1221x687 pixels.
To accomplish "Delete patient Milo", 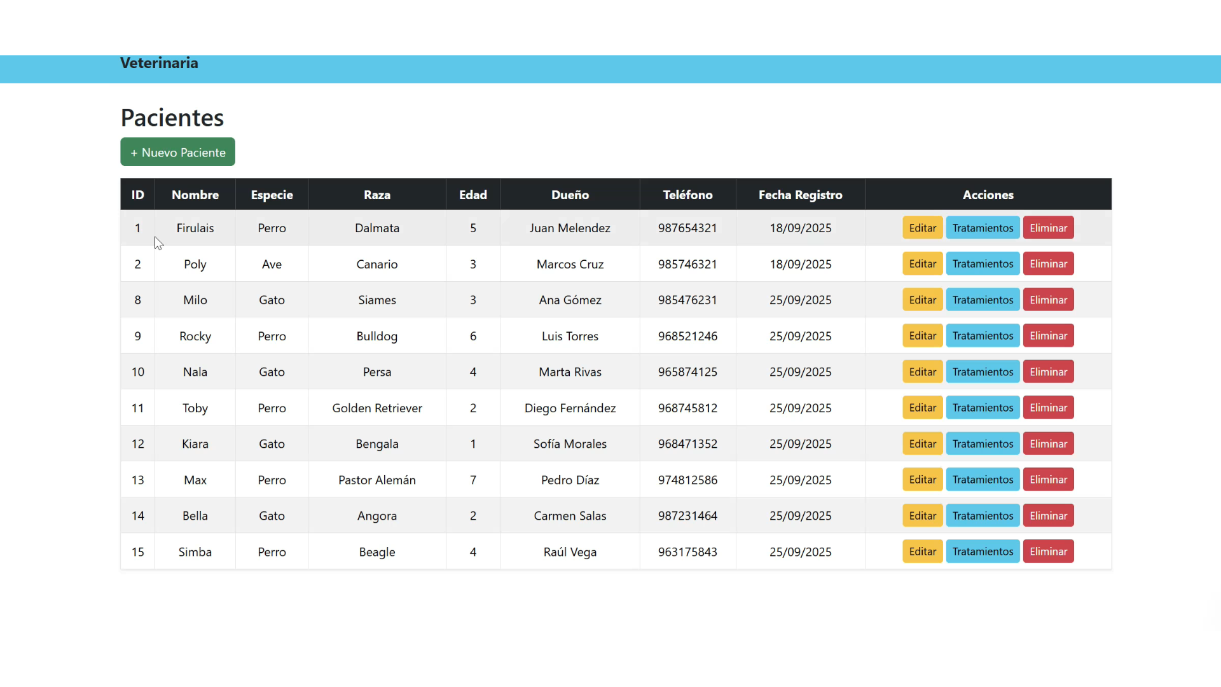I will (x=1048, y=300).
